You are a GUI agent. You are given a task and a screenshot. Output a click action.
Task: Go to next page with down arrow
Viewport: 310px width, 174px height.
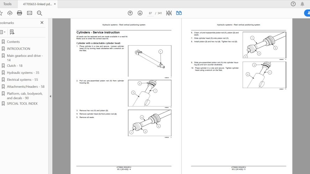[x=140, y=13]
